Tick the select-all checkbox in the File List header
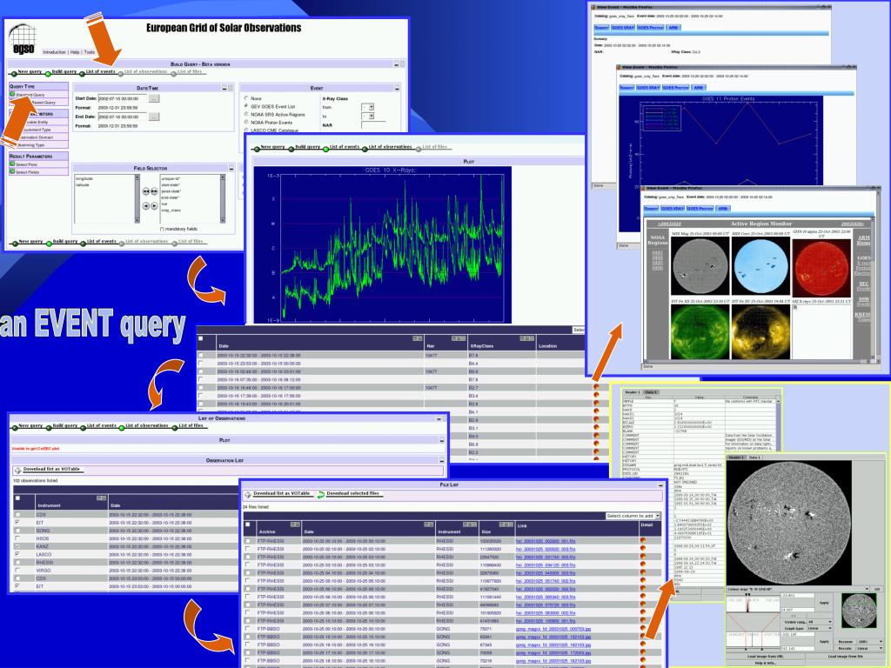Viewport: 891px width, 668px height. (x=247, y=524)
